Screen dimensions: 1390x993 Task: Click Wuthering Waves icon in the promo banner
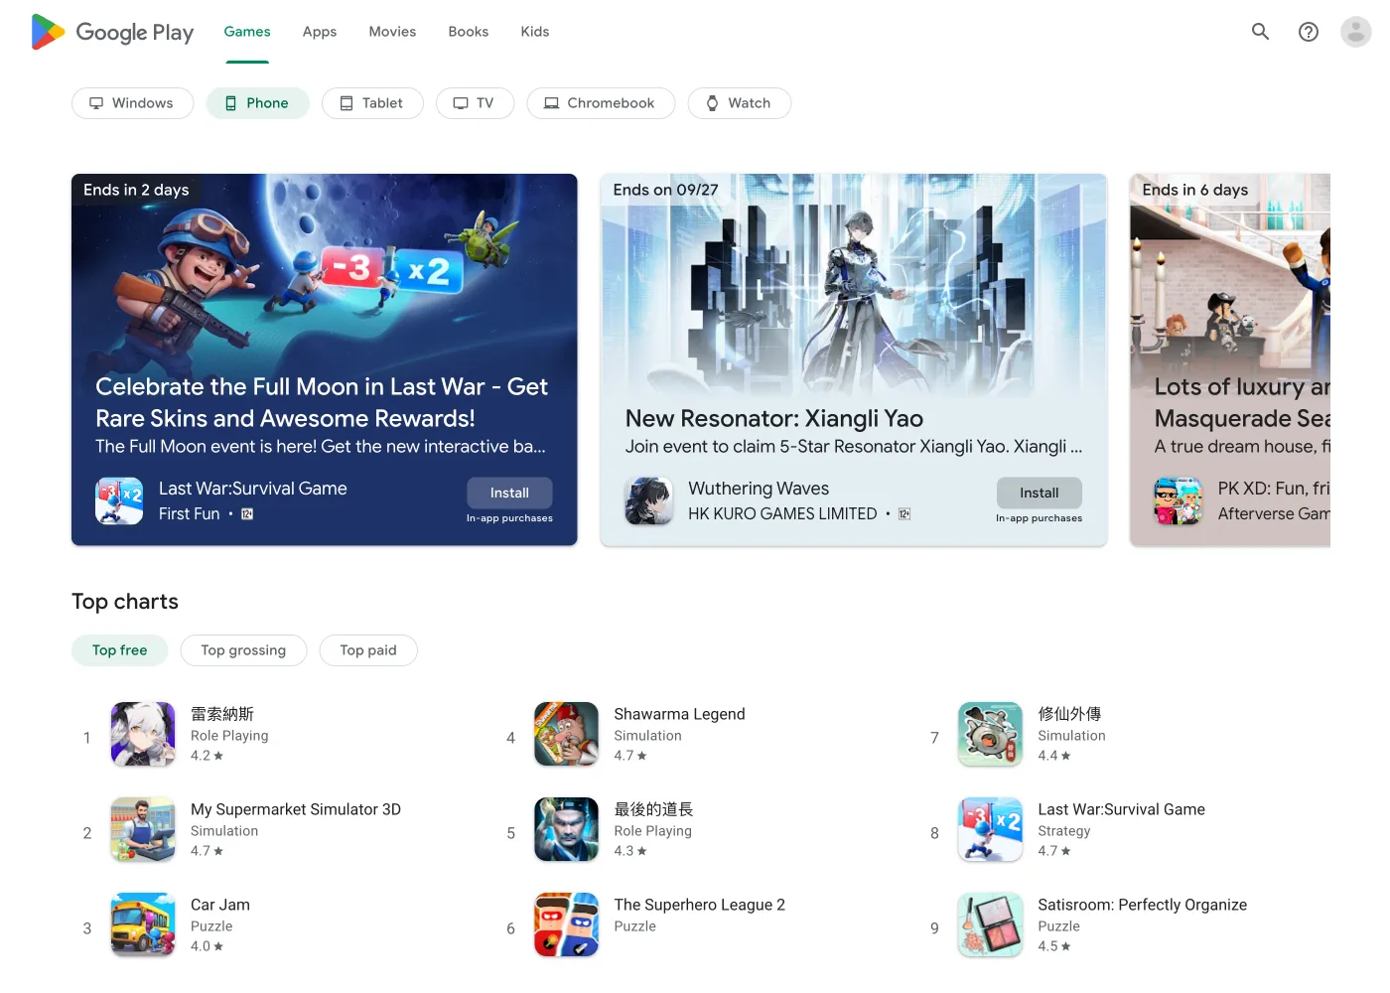[x=648, y=500]
